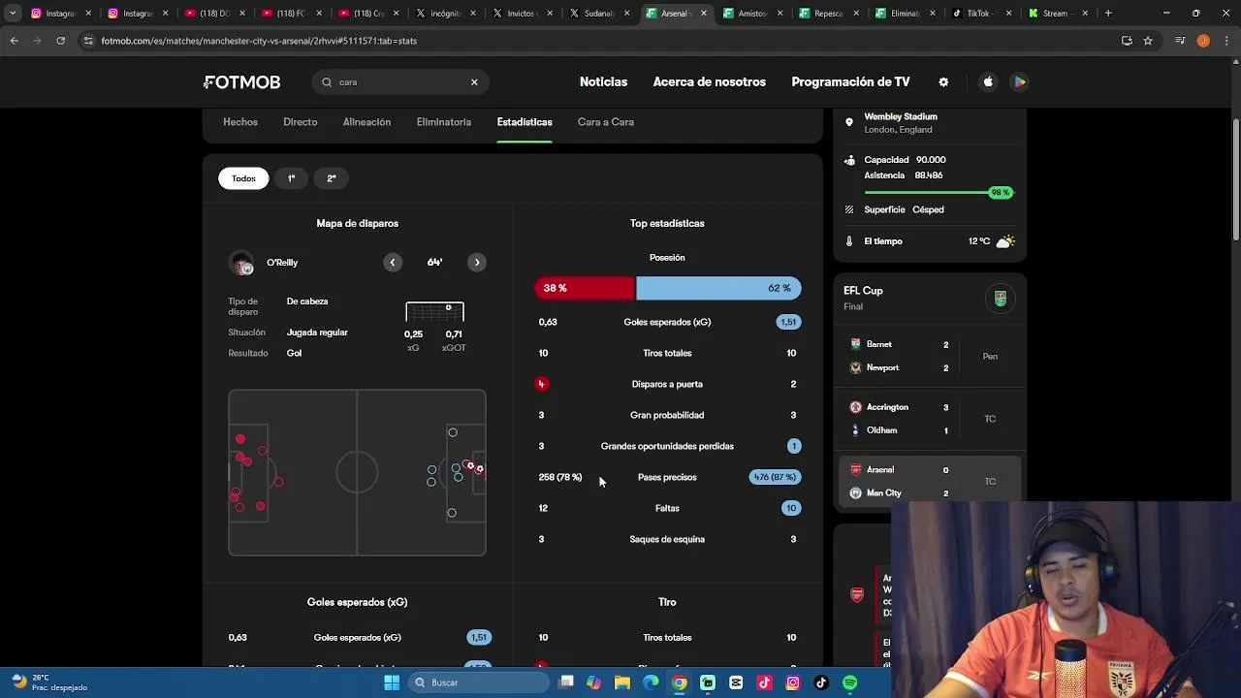Image resolution: width=1241 pixels, height=698 pixels.
Task: Click the pitch surface icon
Action: [x=849, y=209]
